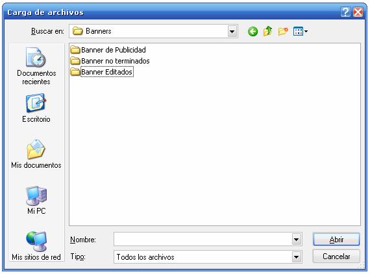Expand the Tipo file type dropdown
Image resolution: width=370 pixels, height=274 pixels.
297,257
